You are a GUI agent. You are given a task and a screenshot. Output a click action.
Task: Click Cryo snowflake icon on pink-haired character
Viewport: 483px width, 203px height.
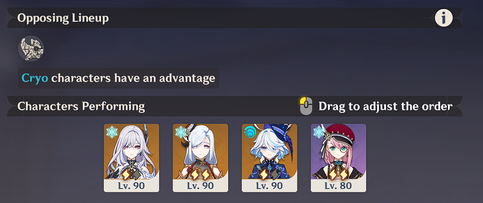(x=319, y=132)
